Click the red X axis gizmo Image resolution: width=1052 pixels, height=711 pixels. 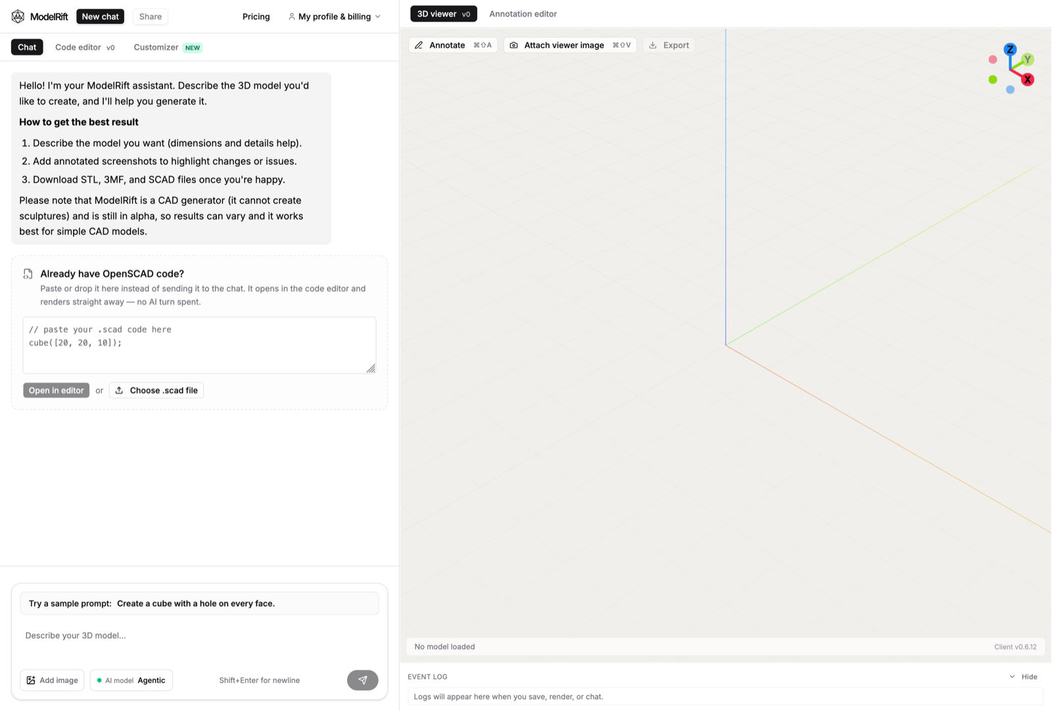click(1028, 80)
